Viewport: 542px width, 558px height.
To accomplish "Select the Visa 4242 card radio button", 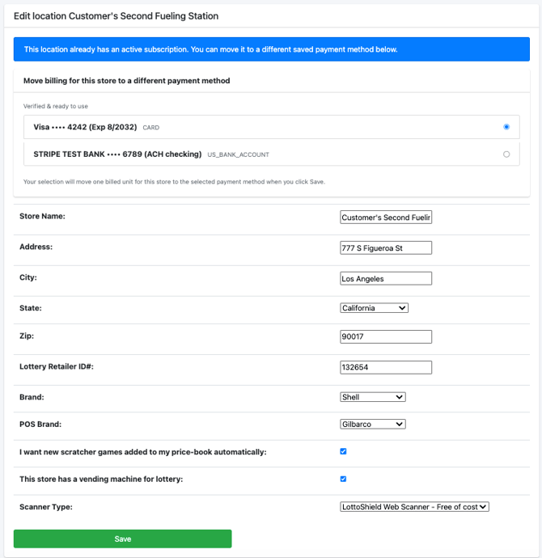I will click(x=506, y=127).
